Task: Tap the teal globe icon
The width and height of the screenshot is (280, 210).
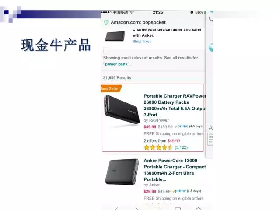Action: (211, 48)
